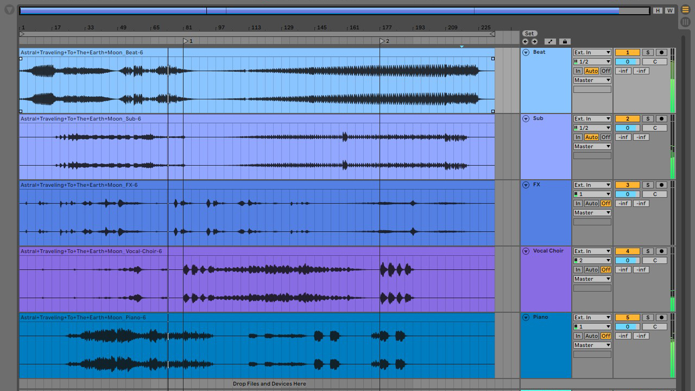Fold the FX track with its arrow
695x391 pixels.
526,185
